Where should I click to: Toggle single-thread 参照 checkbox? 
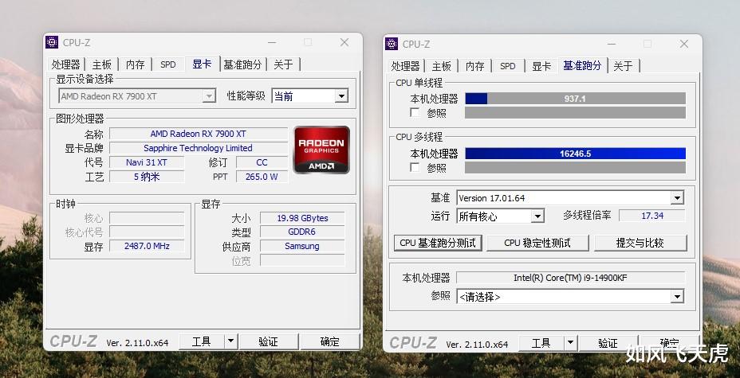(415, 112)
